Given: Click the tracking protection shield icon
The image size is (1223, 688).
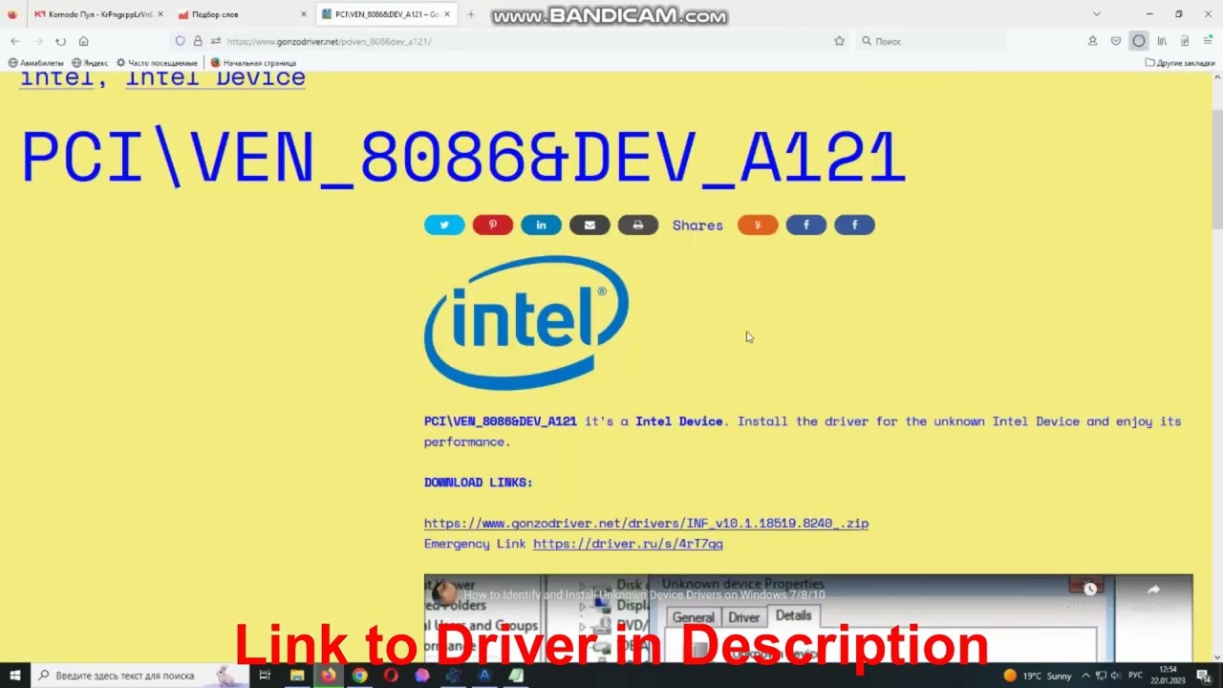Looking at the screenshot, I should coord(180,41).
